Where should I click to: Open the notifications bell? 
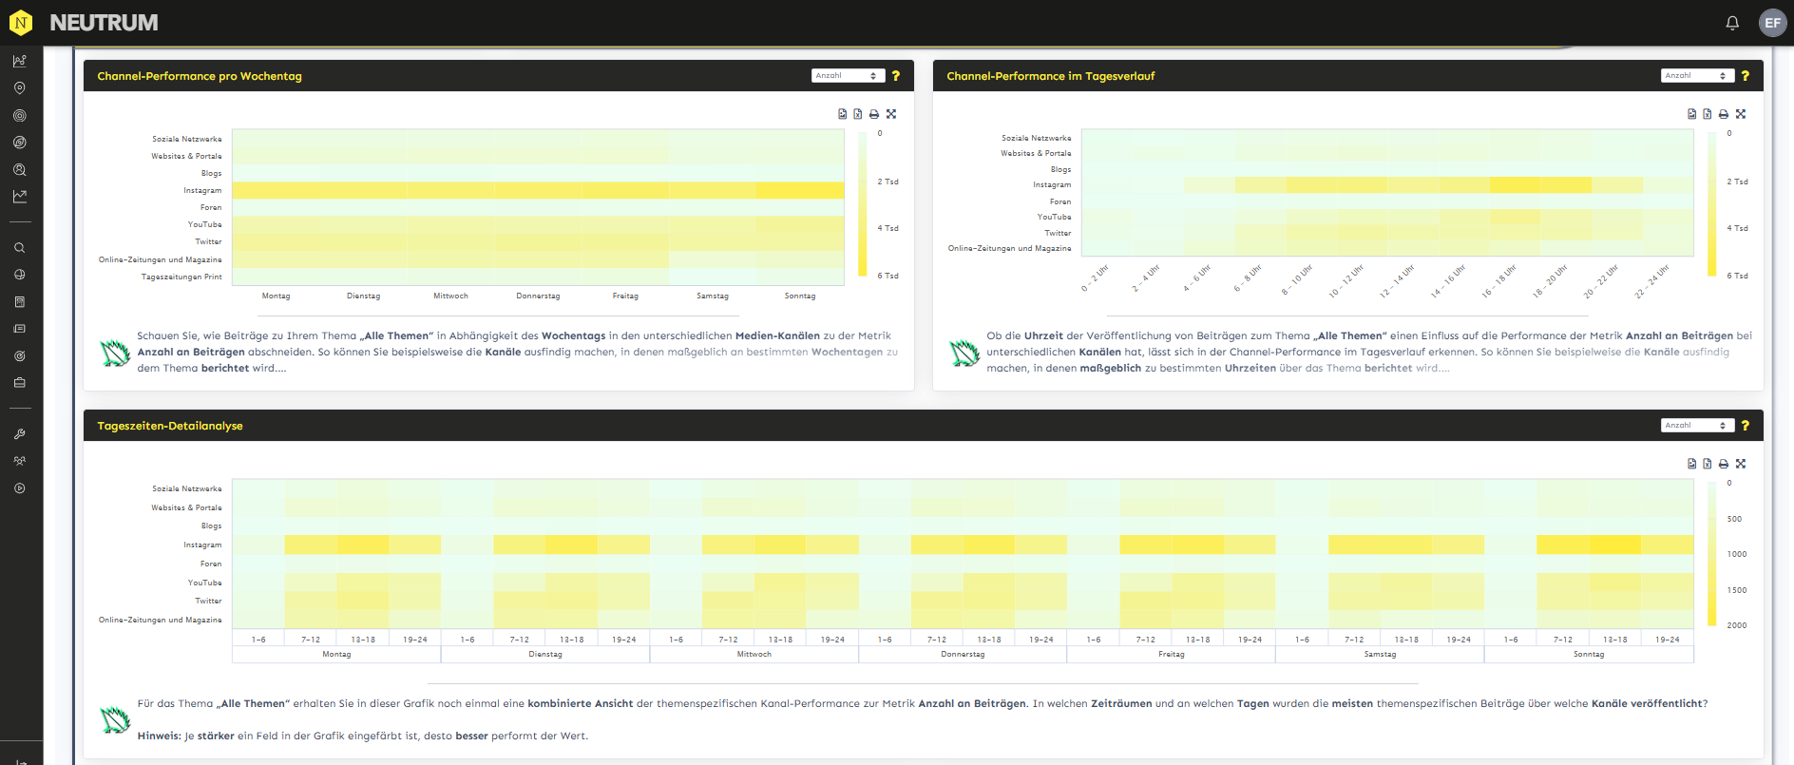point(1732,23)
